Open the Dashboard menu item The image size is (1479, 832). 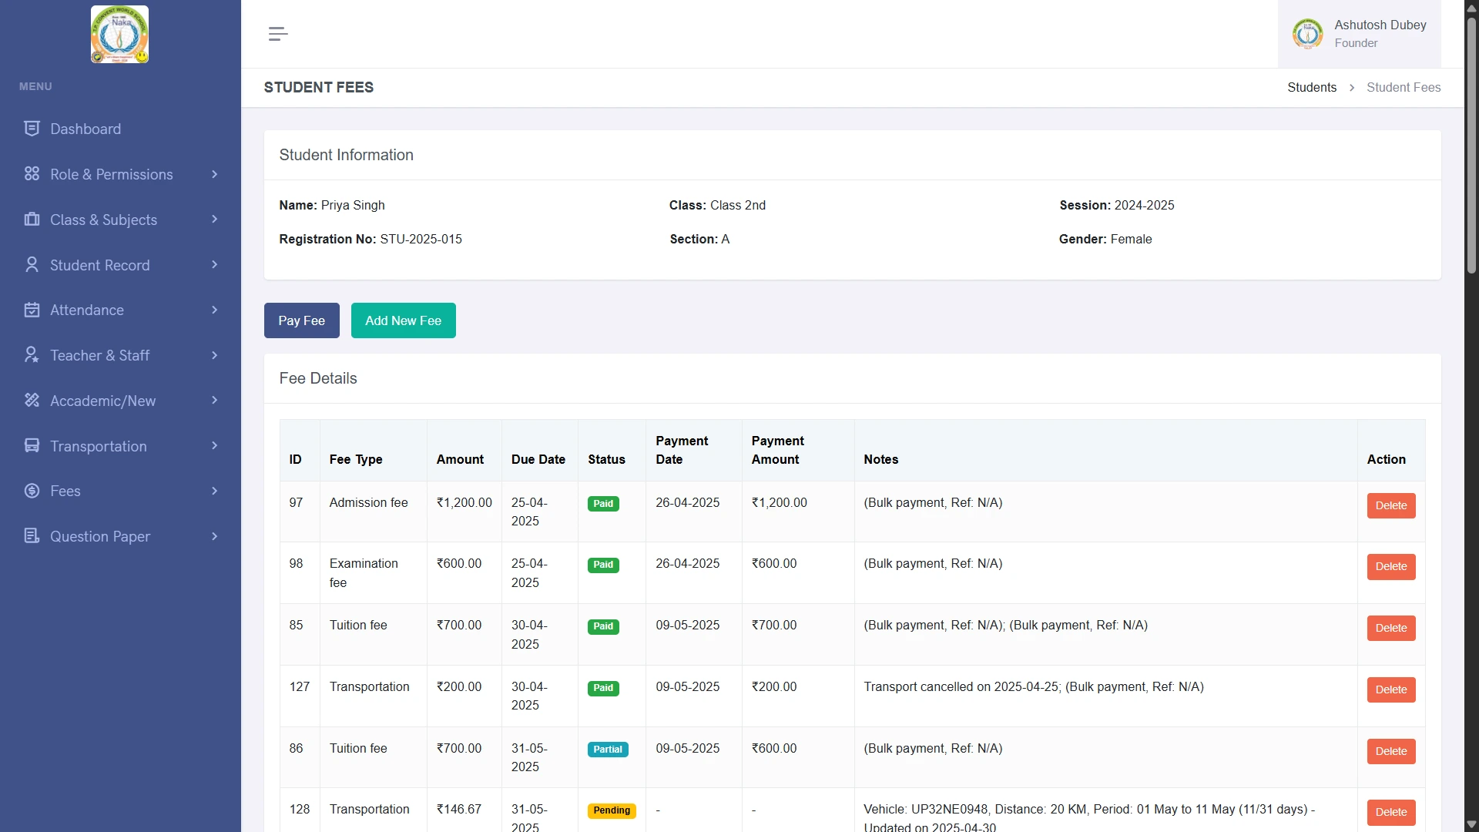(x=120, y=129)
